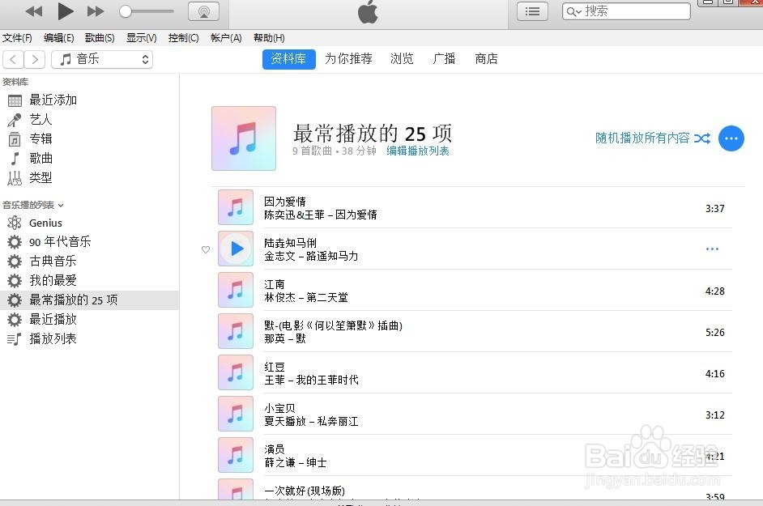Open the 古典音乐 playlist
This screenshot has width=763, height=506.
point(53,262)
